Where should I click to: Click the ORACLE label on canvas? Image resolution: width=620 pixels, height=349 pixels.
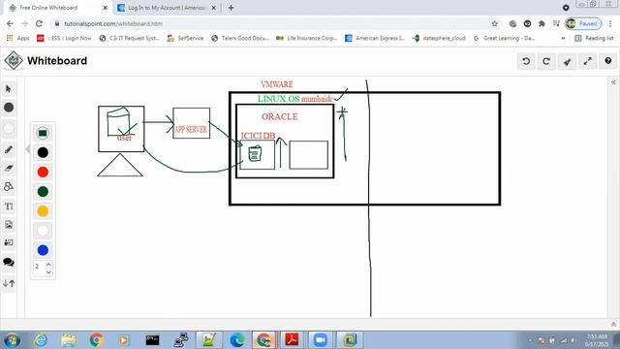point(280,116)
